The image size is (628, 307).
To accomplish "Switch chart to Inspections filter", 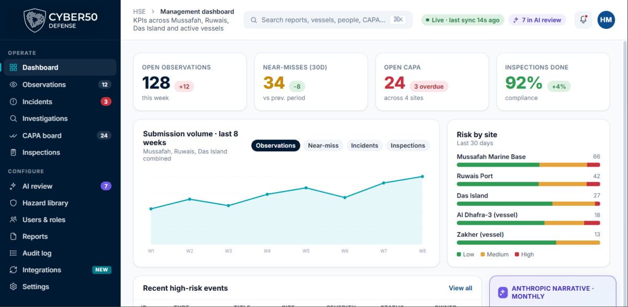I will pyautogui.click(x=408, y=146).
